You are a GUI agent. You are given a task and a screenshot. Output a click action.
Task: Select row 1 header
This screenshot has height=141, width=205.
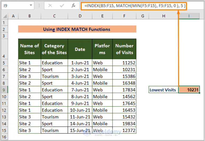4,23
